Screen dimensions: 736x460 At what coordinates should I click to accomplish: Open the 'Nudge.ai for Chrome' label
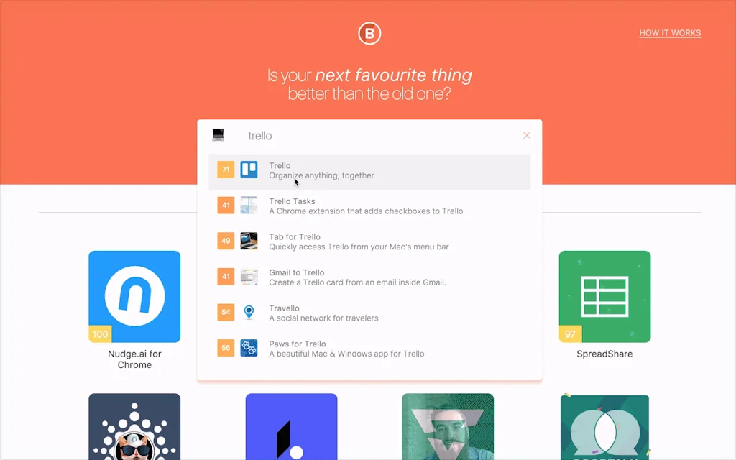tap(134, 359)
